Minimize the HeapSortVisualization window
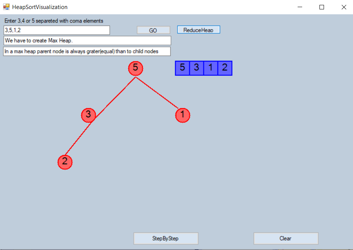The width and height of the screenshot is (353, 250). click(300, 7)
